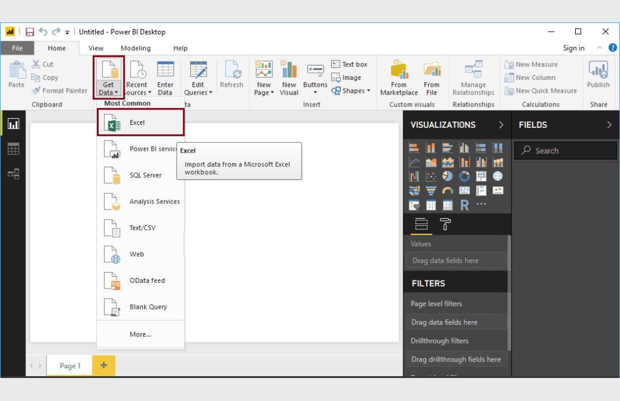This screenshot has height=401, width=620.
Task: Click Cut in the Clipboard group
Action: click(43, 64)
